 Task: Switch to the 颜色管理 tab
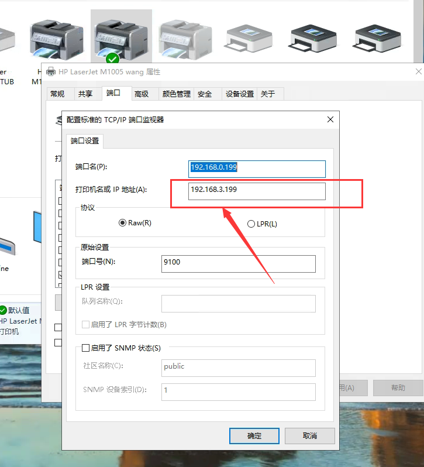click(x=177, y=94)
